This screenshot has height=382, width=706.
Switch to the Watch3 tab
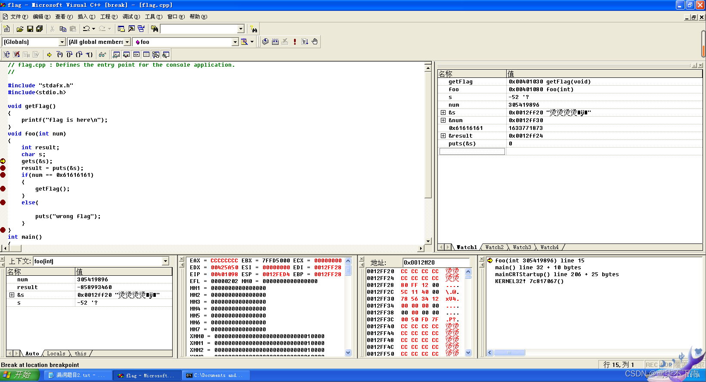click(x=522, y=247)
